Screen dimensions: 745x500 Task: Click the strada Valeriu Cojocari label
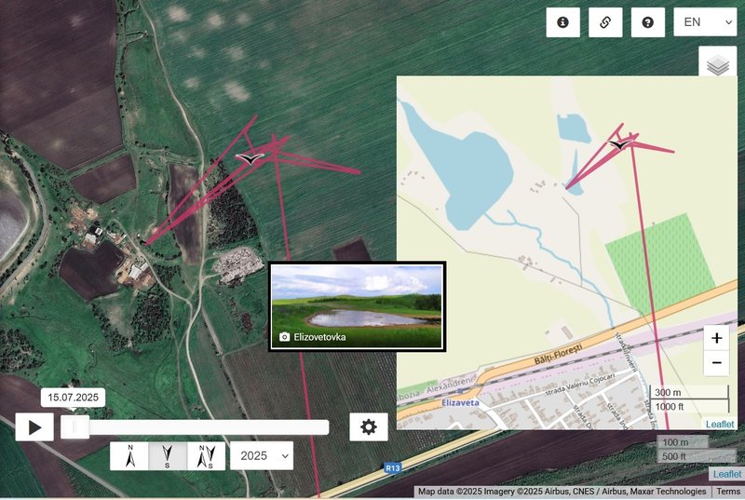click(579, 386)
